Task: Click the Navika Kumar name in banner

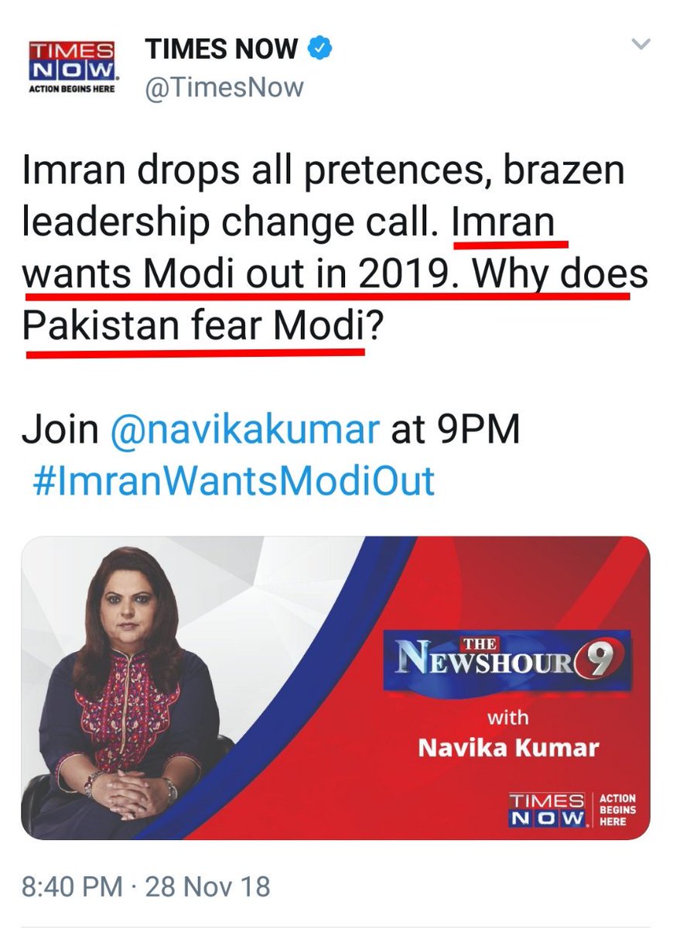Action: (x=508, y=749)
